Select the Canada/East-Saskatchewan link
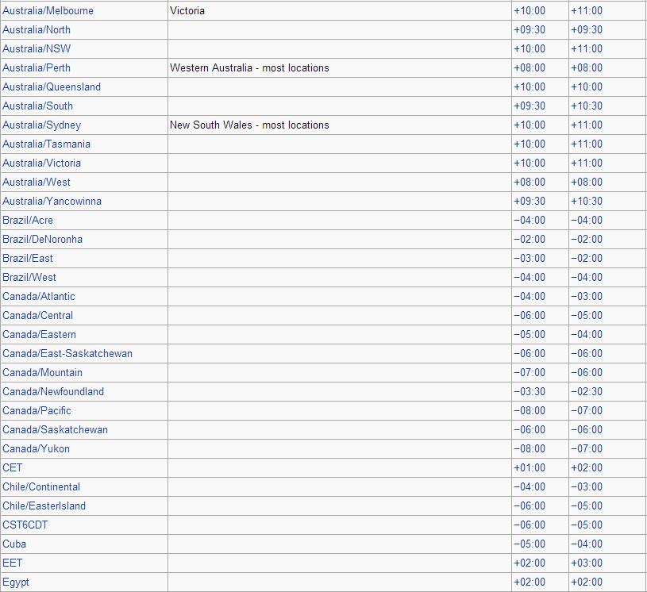This screenshot has height=592, width=647. point(67,354)
